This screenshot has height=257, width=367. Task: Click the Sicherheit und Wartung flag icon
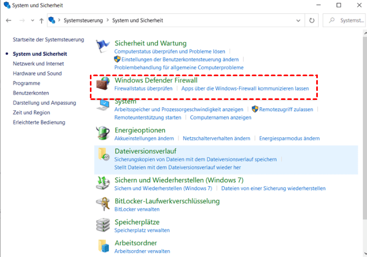coord(103,45)
